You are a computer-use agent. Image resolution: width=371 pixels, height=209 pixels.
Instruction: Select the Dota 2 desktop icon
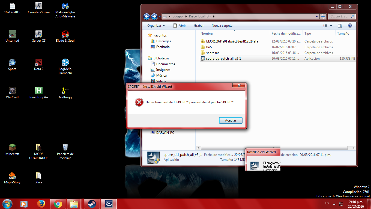click(x=39, y=65)
